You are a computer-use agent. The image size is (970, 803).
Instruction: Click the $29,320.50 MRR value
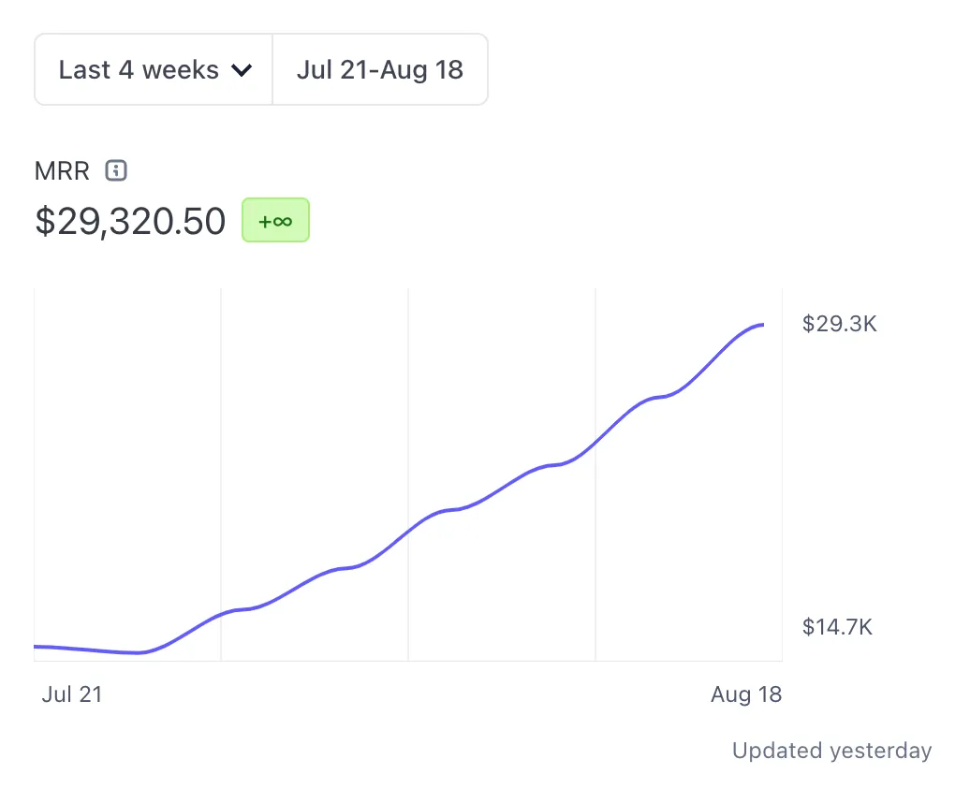click(130, 221)
